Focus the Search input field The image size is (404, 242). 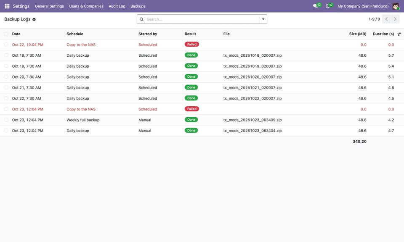point(202,19)
